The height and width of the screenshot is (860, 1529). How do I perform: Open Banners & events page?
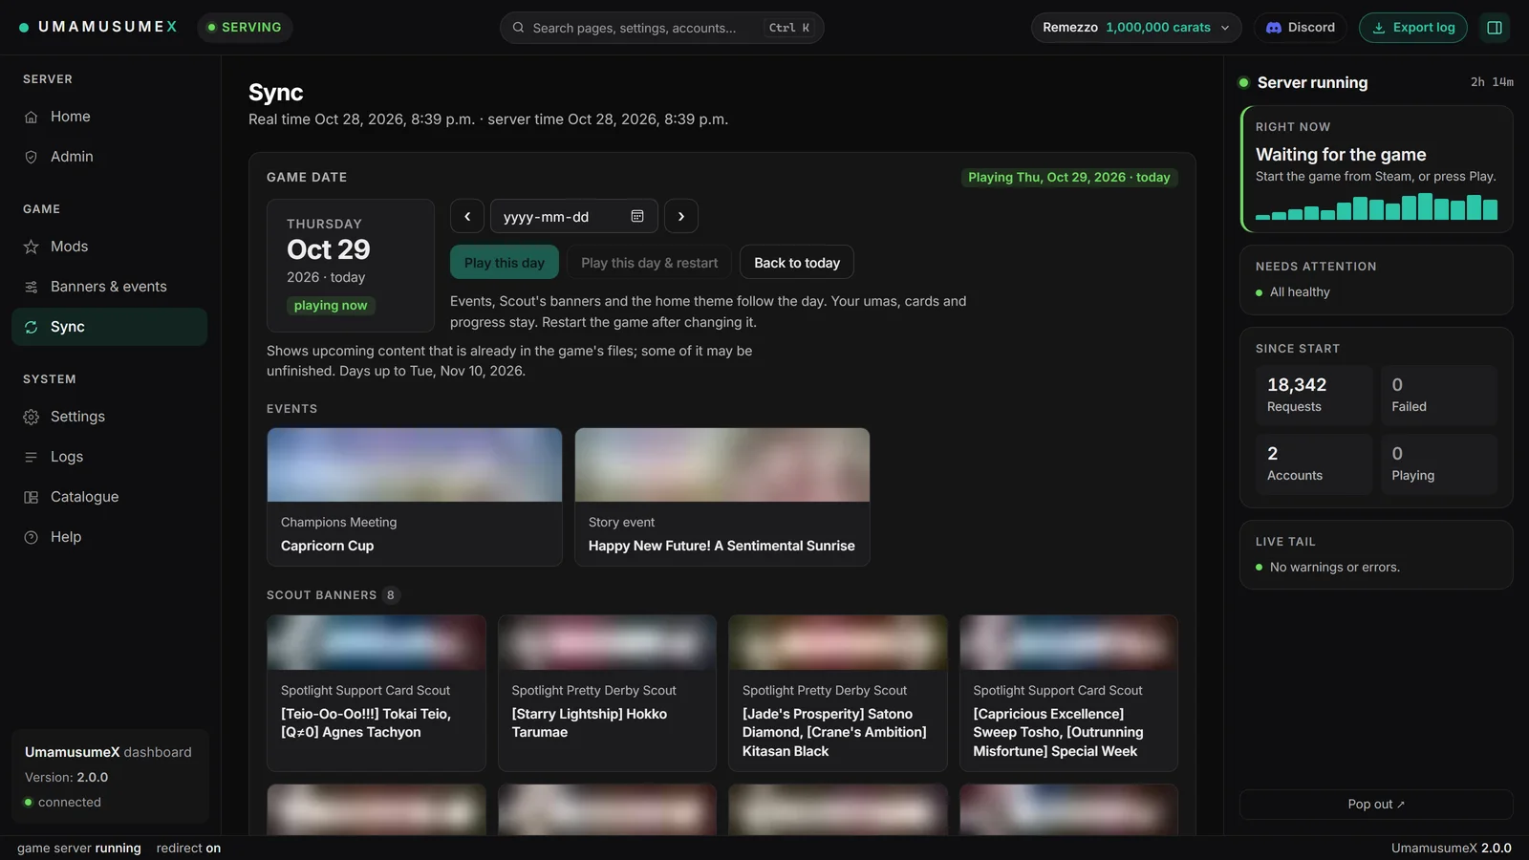click(x=109, y=287)
